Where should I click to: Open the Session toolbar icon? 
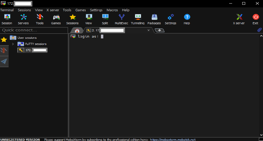pos(7,19)
